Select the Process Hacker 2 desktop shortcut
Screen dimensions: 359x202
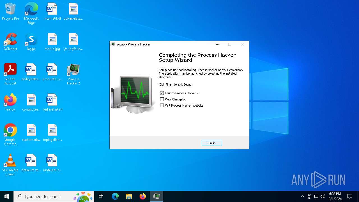(73, 74)
